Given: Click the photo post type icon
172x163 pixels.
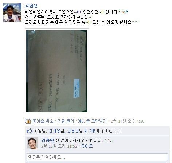Looking at the screenshot, I should [x=28, y=121].
